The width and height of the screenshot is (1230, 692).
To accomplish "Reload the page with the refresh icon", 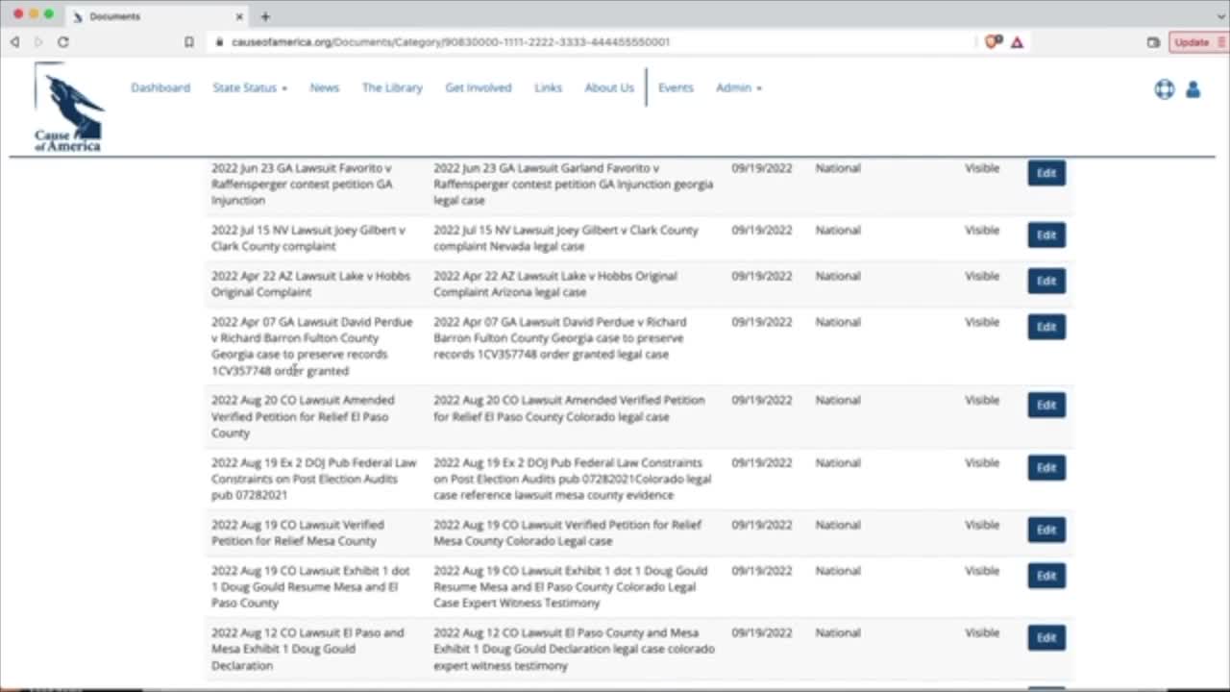I will tap(63, 42).
